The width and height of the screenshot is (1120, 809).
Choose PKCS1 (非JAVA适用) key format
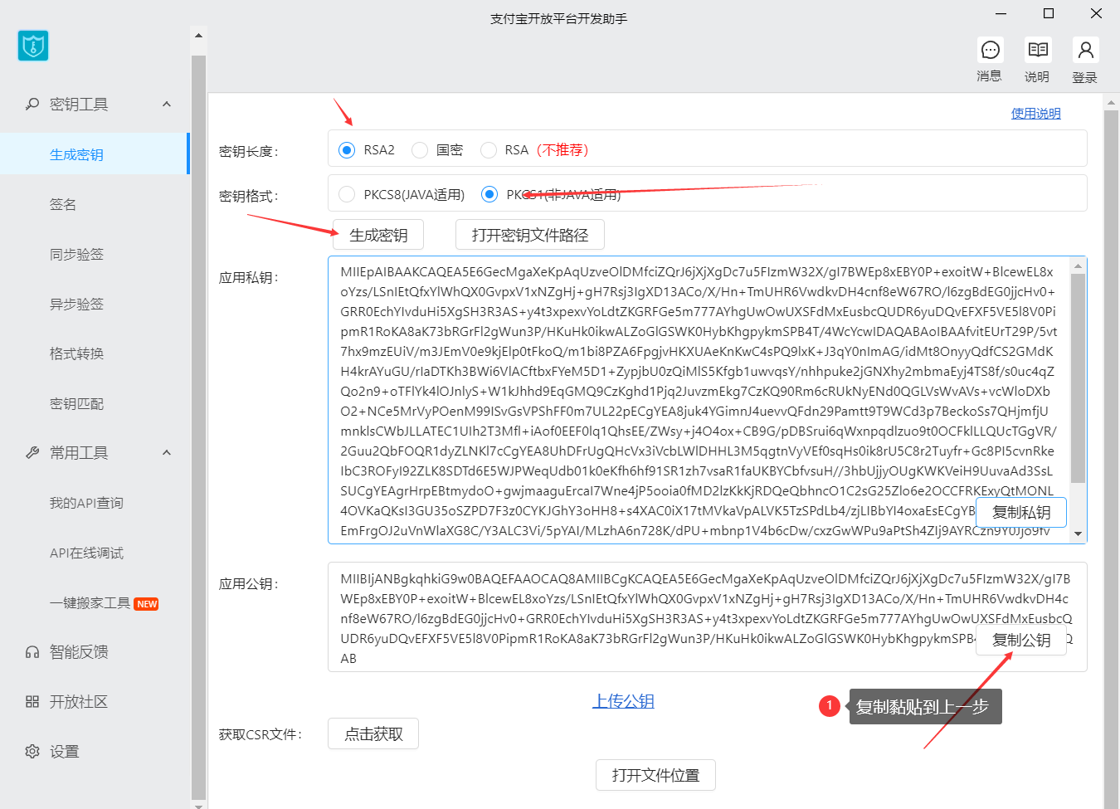tap(489, 194)
